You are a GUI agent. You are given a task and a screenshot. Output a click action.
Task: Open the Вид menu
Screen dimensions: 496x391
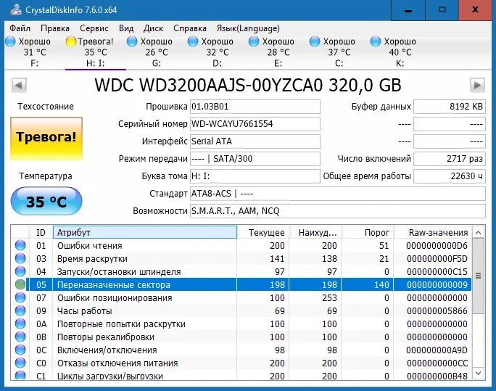(x=126, y=28)
